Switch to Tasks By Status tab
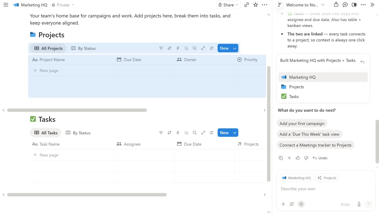The image size is (379, 214). [78, 133]
